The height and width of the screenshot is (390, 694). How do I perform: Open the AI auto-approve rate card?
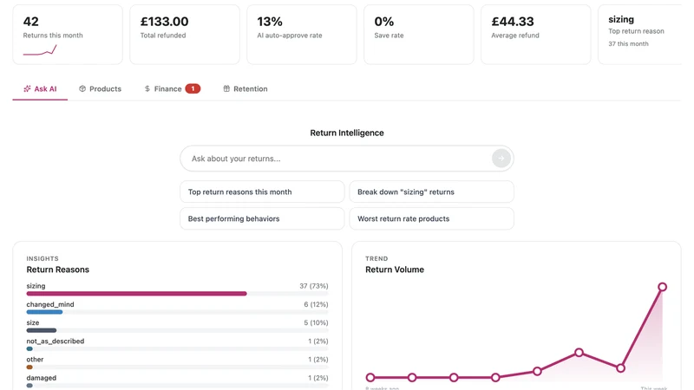click(x=301, y=35)
